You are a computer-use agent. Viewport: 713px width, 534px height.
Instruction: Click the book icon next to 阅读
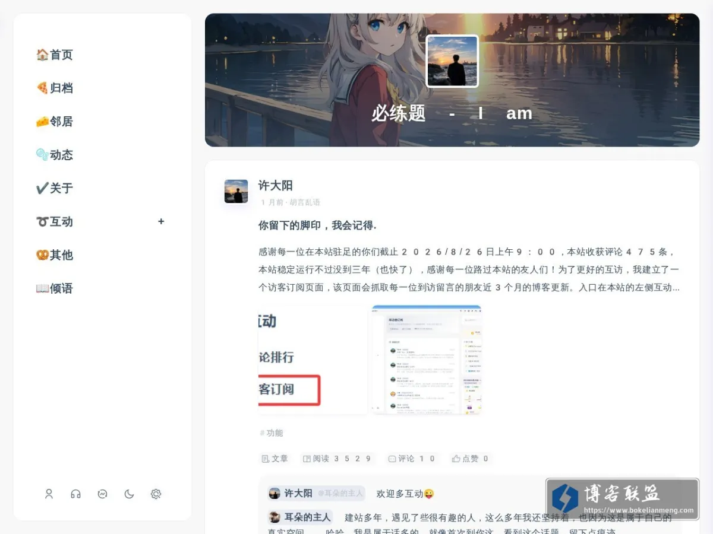307,459
